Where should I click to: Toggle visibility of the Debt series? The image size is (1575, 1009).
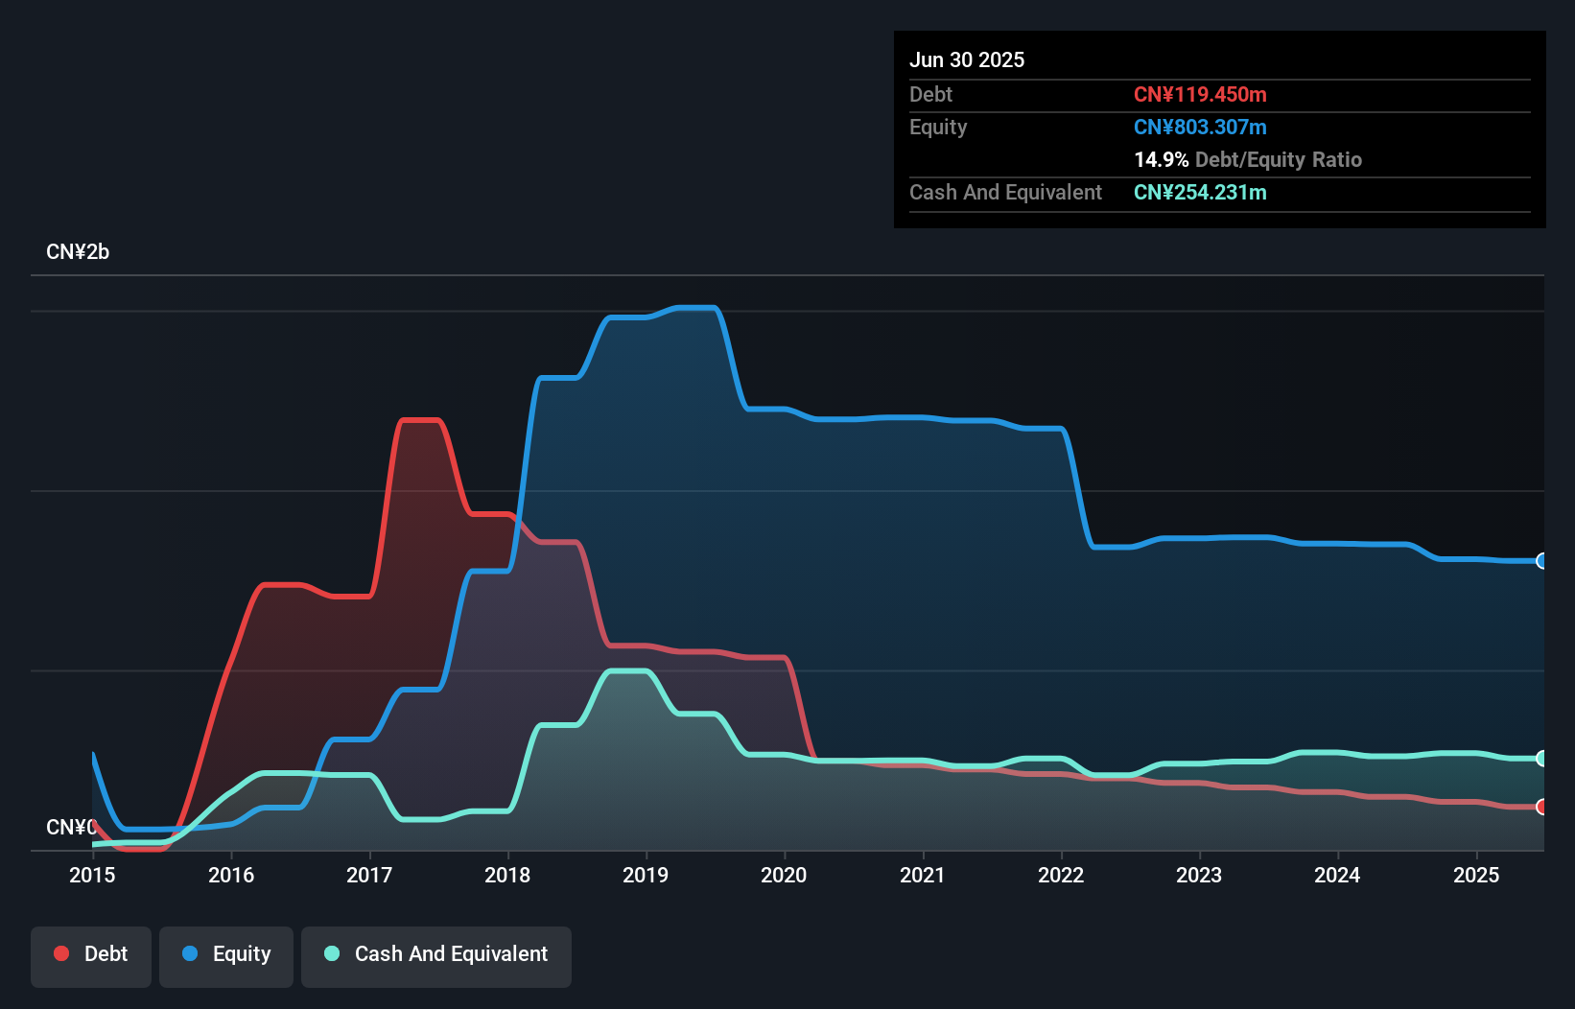click(x=90, y=953)
